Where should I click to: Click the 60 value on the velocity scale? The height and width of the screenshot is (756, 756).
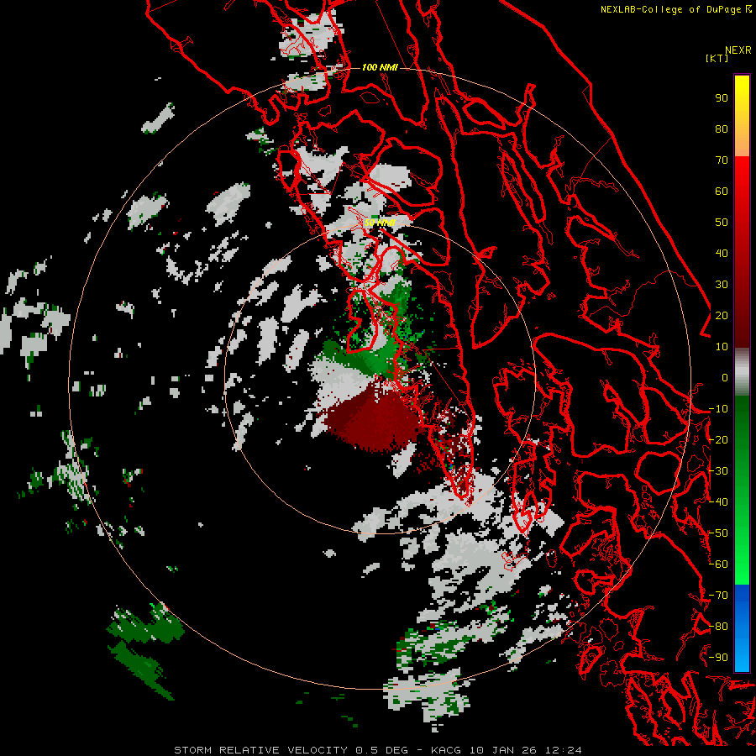pos(722,192)
